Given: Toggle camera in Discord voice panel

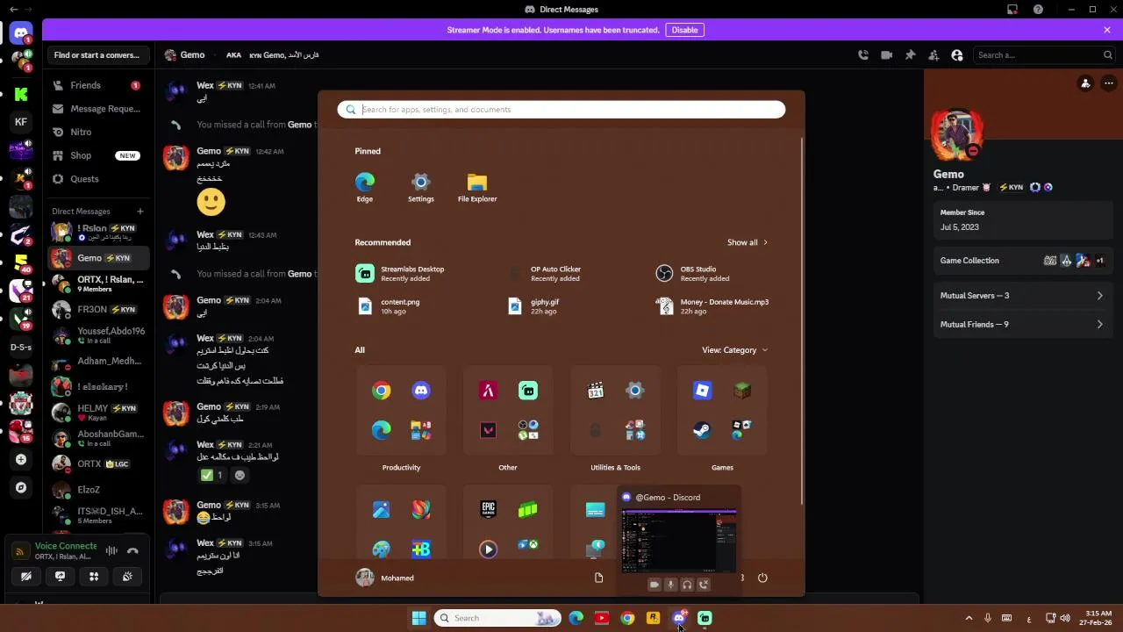Looking at the screenshot, I should pos(25,577).
